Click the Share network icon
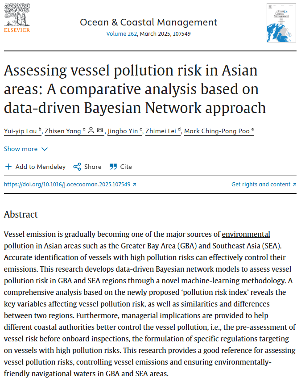The image size is (301, 378). click(77, 167)
